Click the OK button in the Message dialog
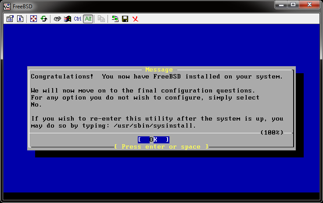 coord(154,139)
